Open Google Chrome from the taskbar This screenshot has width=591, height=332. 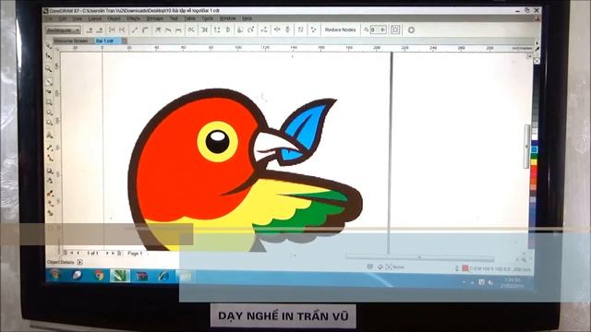(x=99, y=276)
